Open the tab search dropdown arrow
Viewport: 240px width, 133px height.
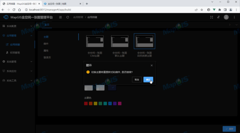(x=212, y=2)
